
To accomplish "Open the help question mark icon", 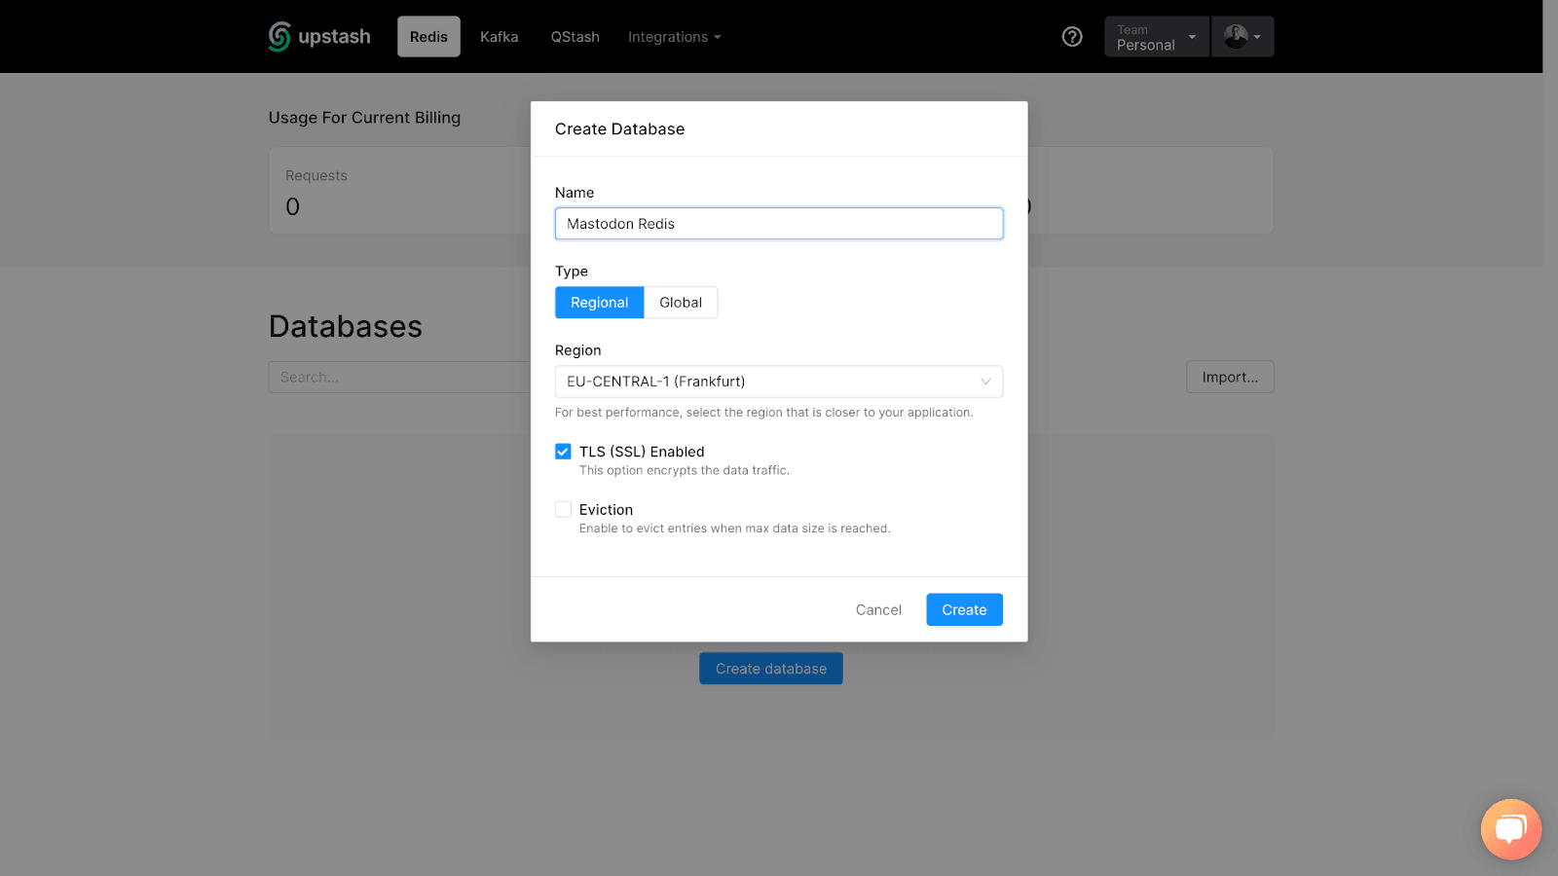I will tap(1072, 36).
